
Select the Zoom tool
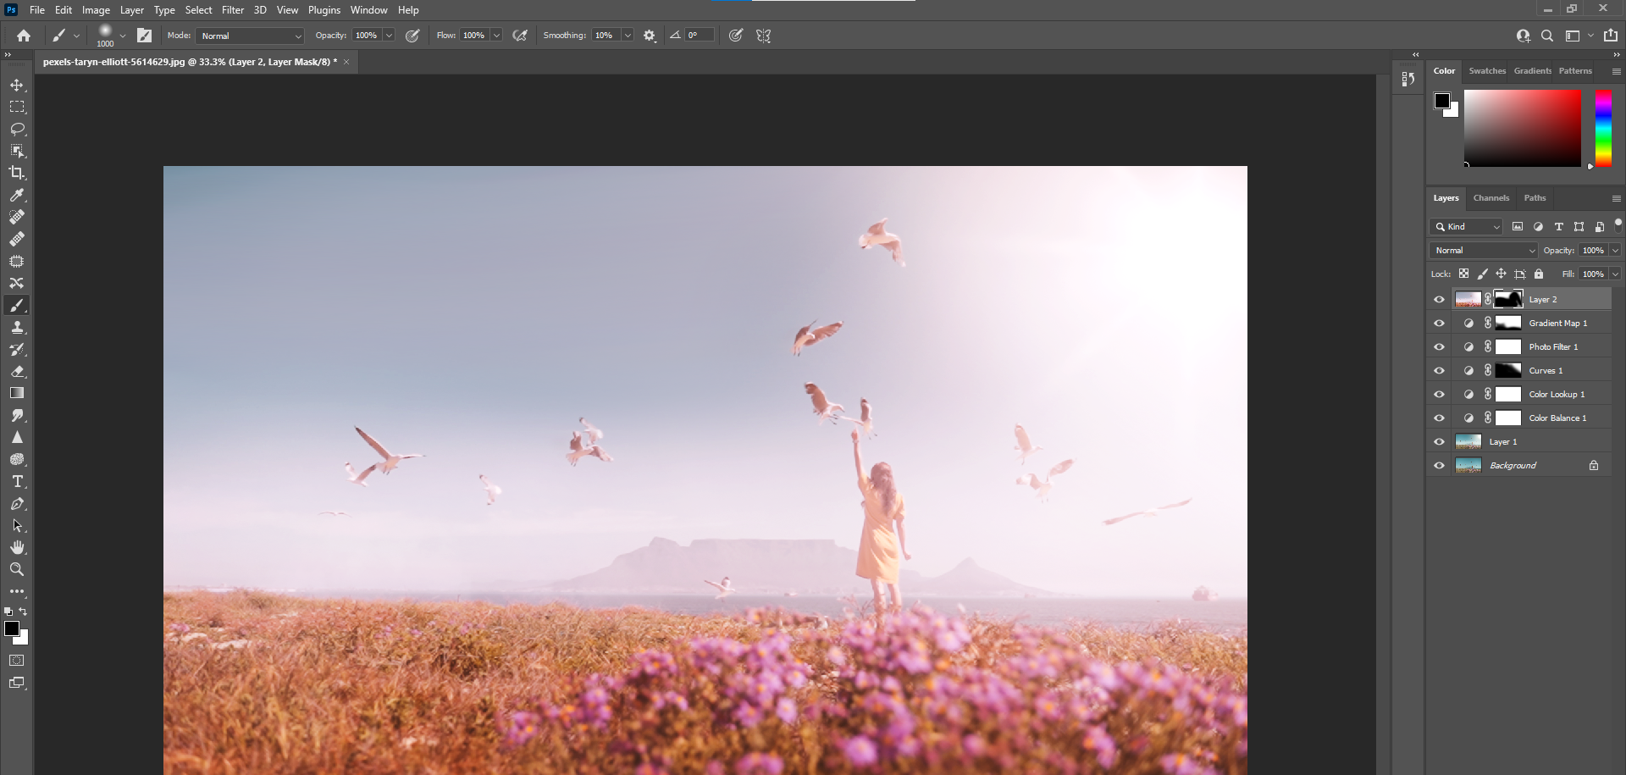point(17,569)
